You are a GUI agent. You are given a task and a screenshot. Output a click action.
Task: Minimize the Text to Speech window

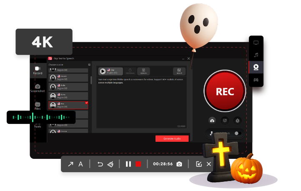pyautogui.click(x=183, y=58)
